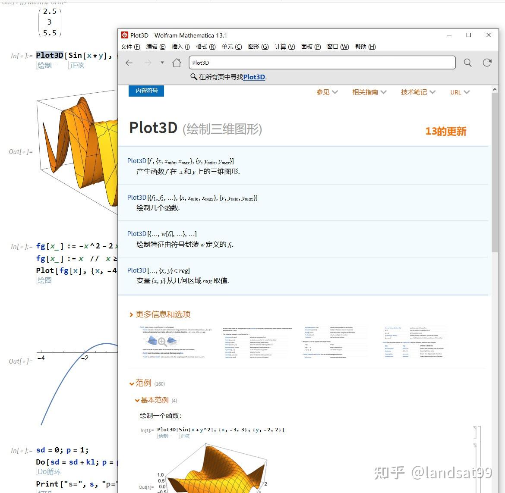This screenshot has width=505, height=493.
Task: Click inside the Plot3D search field
Action: pos(322,63)
